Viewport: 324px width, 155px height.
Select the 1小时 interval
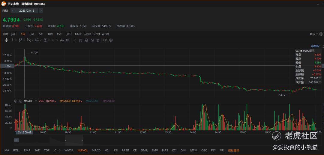point(78,34)
